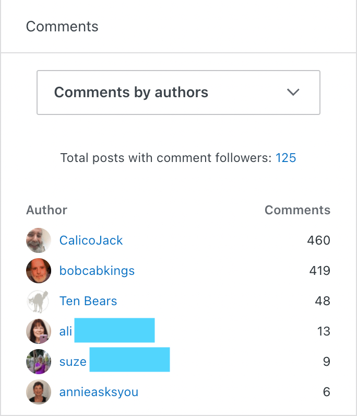The height and width of the screenshot is (416, 357).
Task: Click CalicoJack's comment count 460
Action: coord(318,240)
